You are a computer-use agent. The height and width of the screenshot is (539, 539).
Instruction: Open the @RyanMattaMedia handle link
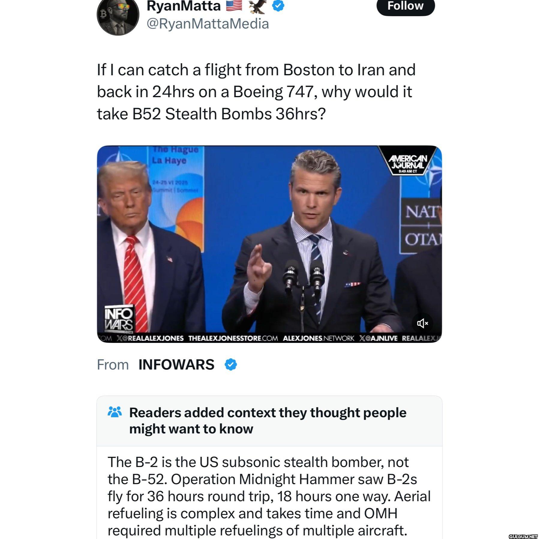(x=208, y=24)
